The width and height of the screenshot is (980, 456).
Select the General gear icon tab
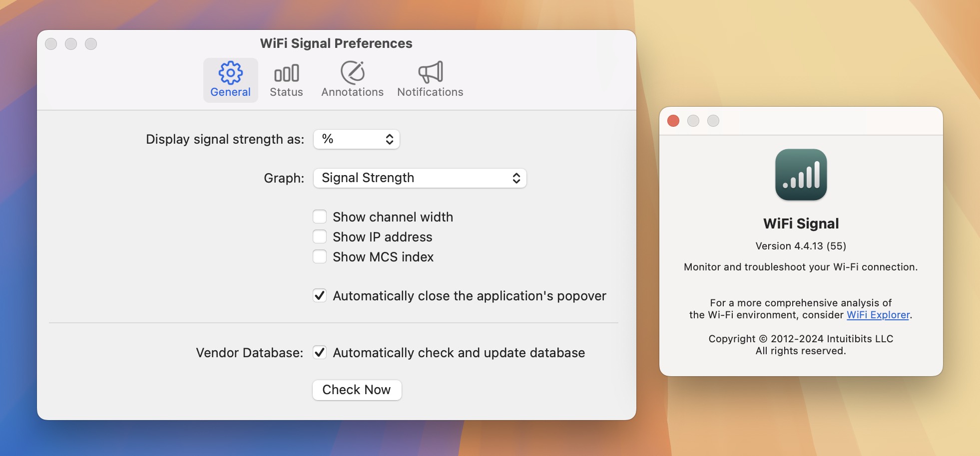pyautogui.click(x=230, y=80)
